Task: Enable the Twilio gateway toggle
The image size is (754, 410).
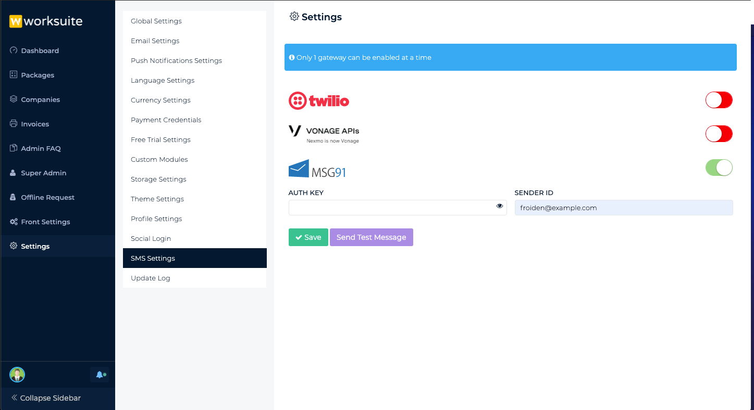Action: tap(719, 100)
